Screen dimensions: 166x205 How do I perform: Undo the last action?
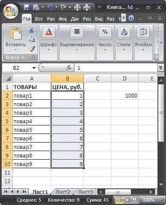pyautogui.click(x=50, y=7)
